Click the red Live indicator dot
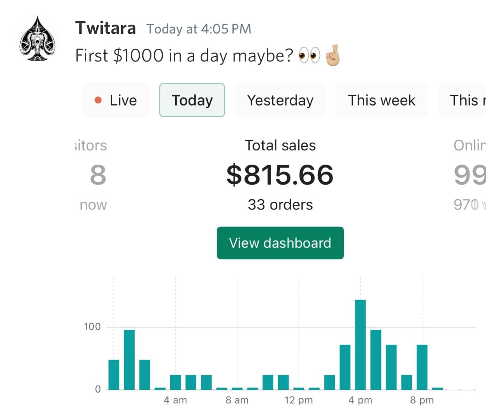Viewport: 500px width, 414px height. point(98,100)
